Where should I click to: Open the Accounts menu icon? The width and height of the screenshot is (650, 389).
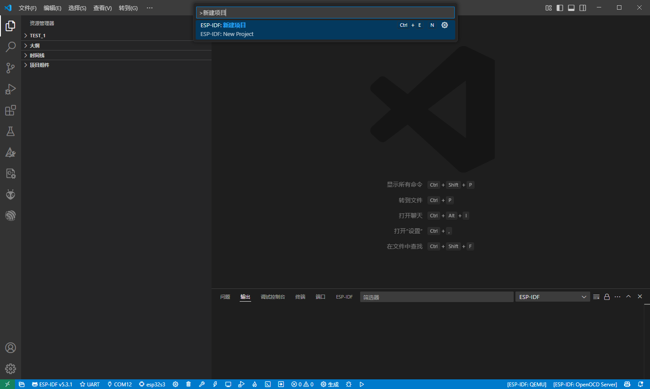coord(11,348)
